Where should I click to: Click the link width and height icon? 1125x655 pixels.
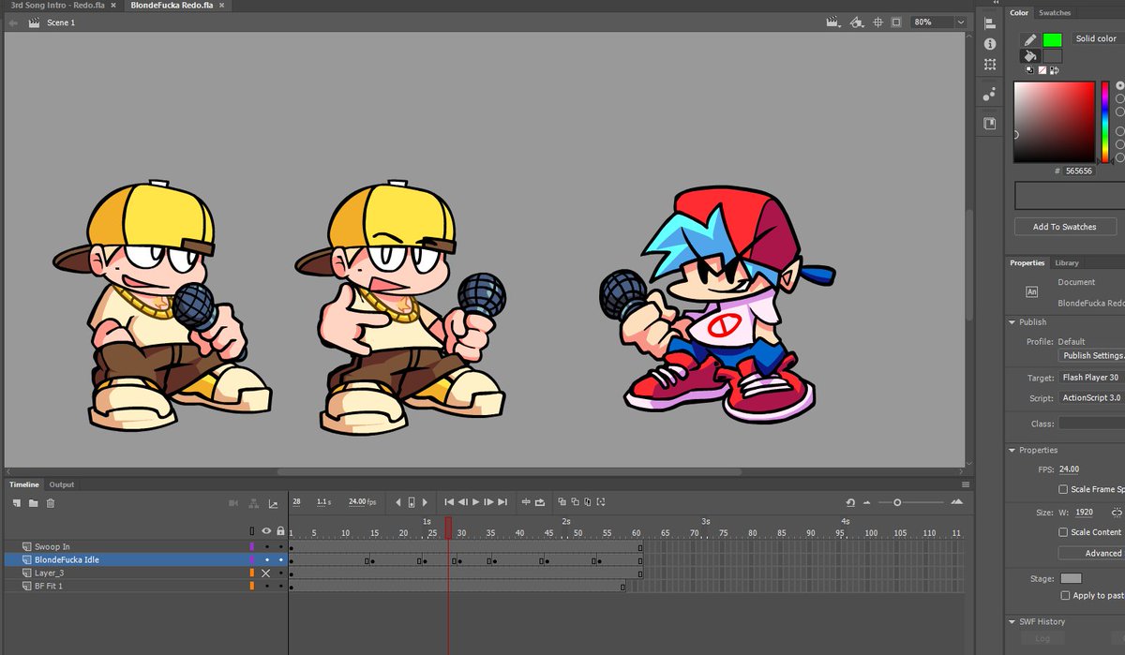(1117, 513)
